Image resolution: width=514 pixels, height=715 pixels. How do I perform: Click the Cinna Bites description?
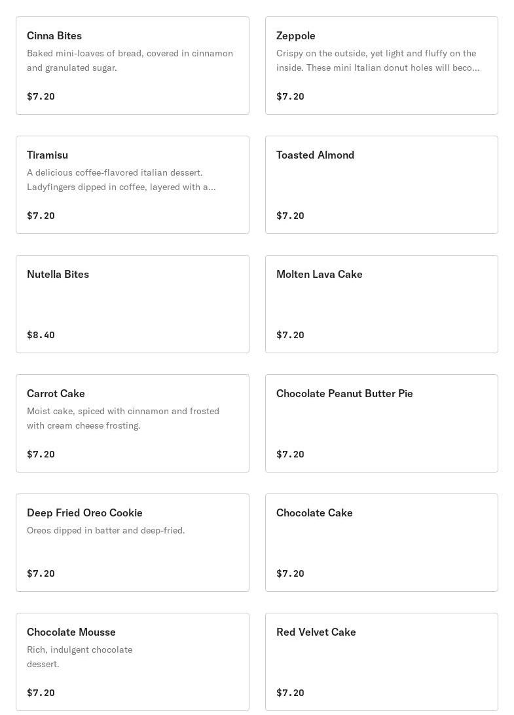pos(130,60)
